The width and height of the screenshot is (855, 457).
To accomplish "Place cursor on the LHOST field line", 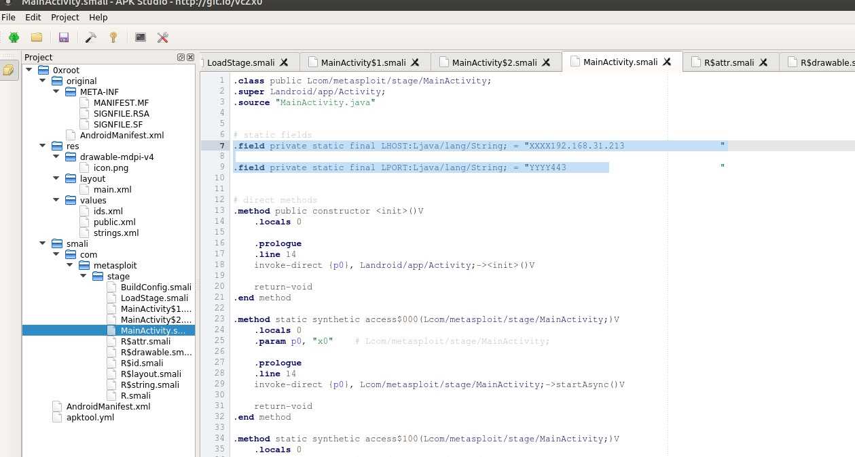I will 479,146.
